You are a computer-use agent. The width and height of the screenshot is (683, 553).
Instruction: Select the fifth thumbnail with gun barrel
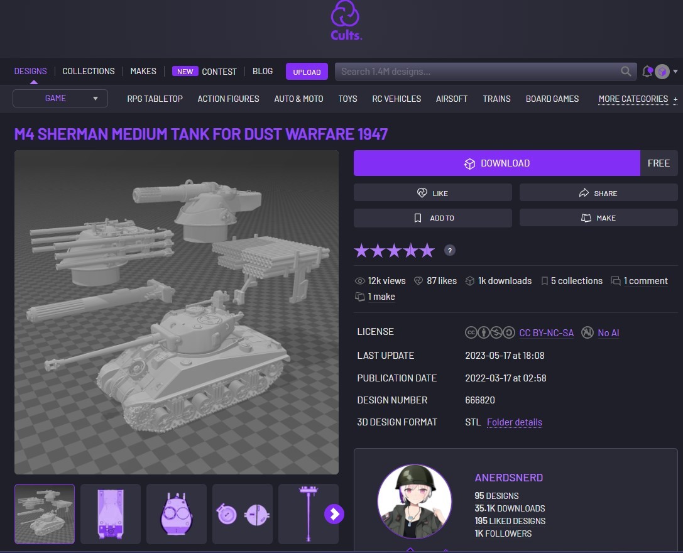coord(309,514)
